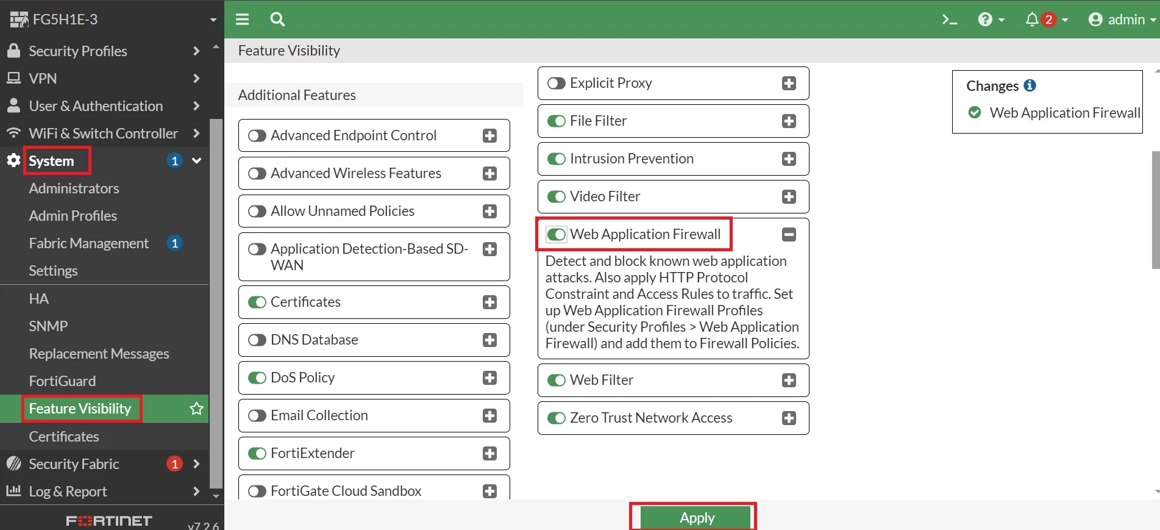The height and width of the screenshot is (530, 1160).
Task: Enable the DNS Database toggle
Action: coord(257,340)
